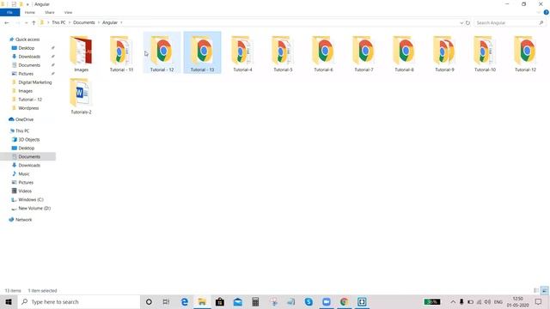550x309 pixels.
Task: Open Mail app from the taskbar
Action: 238,301
